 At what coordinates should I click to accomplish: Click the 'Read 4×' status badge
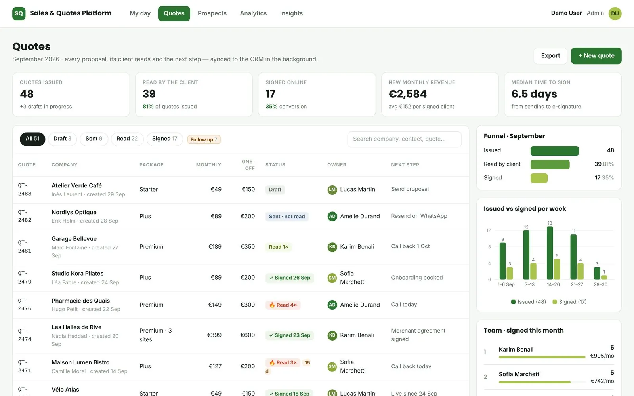(283, 305)
